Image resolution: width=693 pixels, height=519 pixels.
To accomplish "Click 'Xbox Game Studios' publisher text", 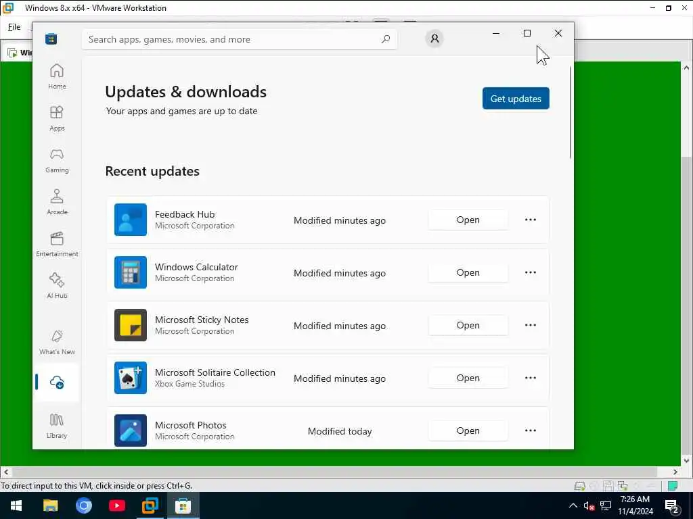I will (189, 384).
